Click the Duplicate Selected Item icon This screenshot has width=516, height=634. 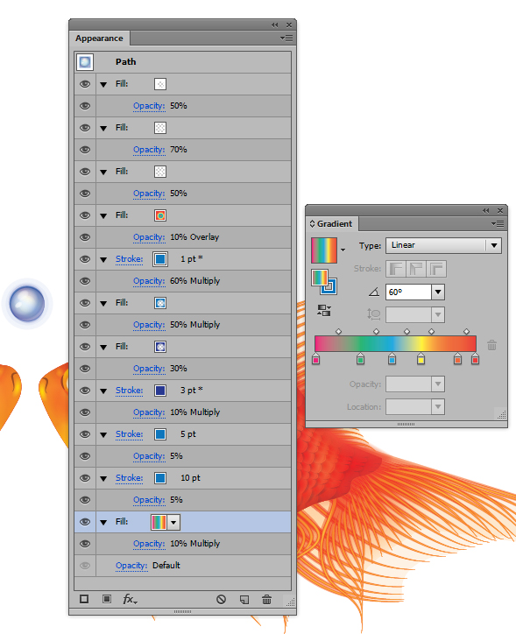244,599
